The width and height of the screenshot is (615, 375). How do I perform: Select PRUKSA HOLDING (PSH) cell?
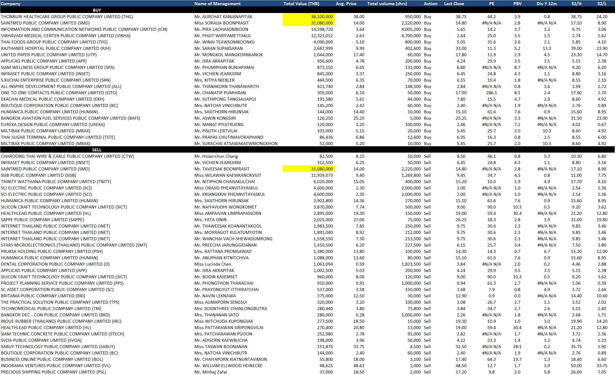click(x=52, y=251)
